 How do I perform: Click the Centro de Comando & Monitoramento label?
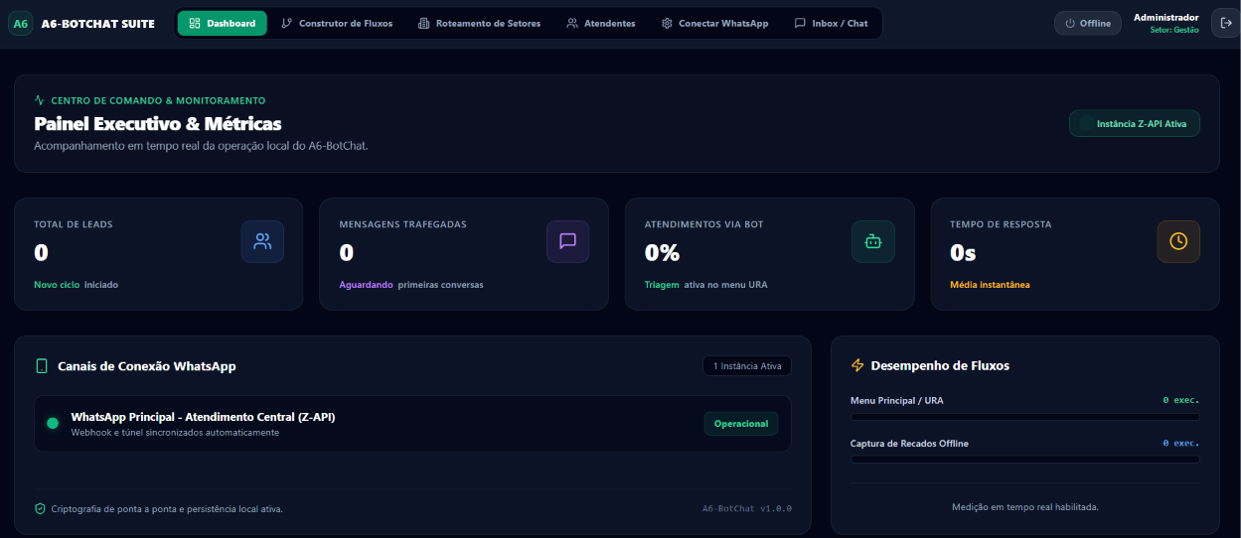click(158, 100)
